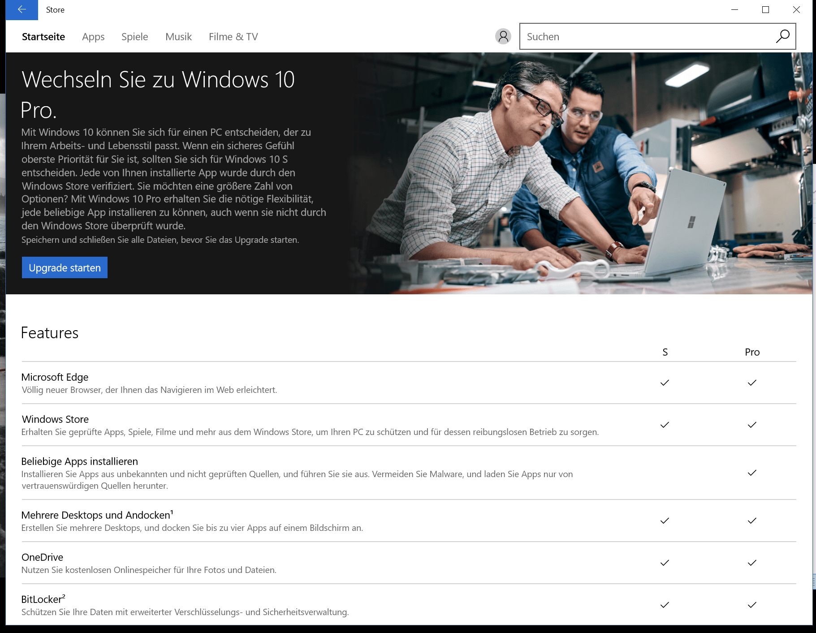
Task: Click Windows Store description 'Erhalten Sie geprüfte Apps'
Action: (310, 432)
